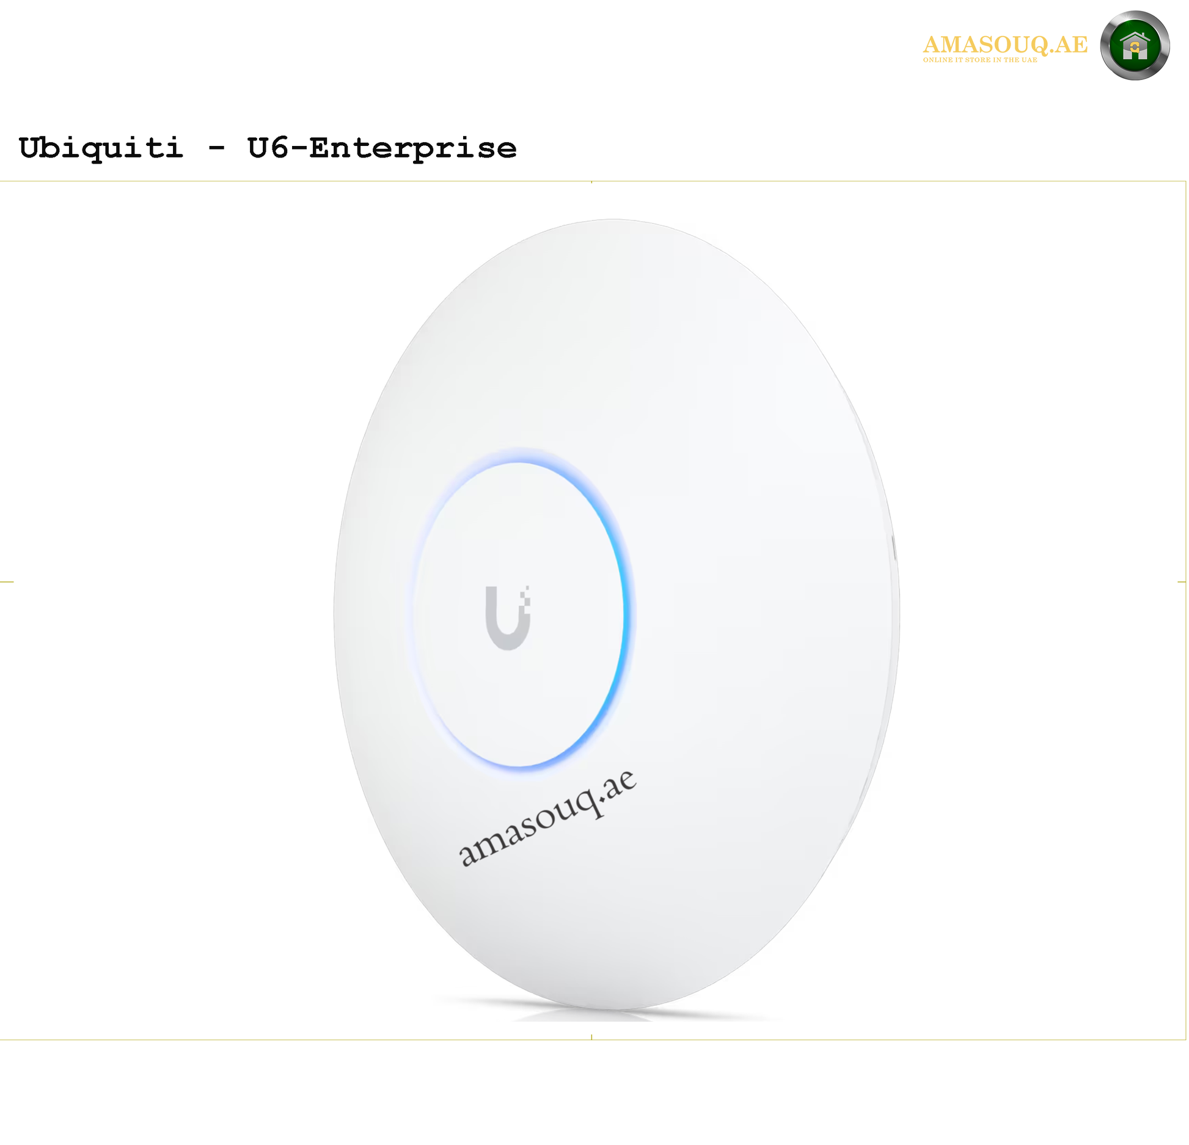Click the top center tick mark of the frame
This screenshot has width=1189, height=1145.
[x=591, y=182]
